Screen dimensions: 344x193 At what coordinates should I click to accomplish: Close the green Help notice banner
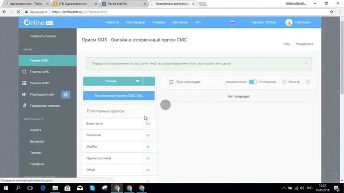point(306,63)
